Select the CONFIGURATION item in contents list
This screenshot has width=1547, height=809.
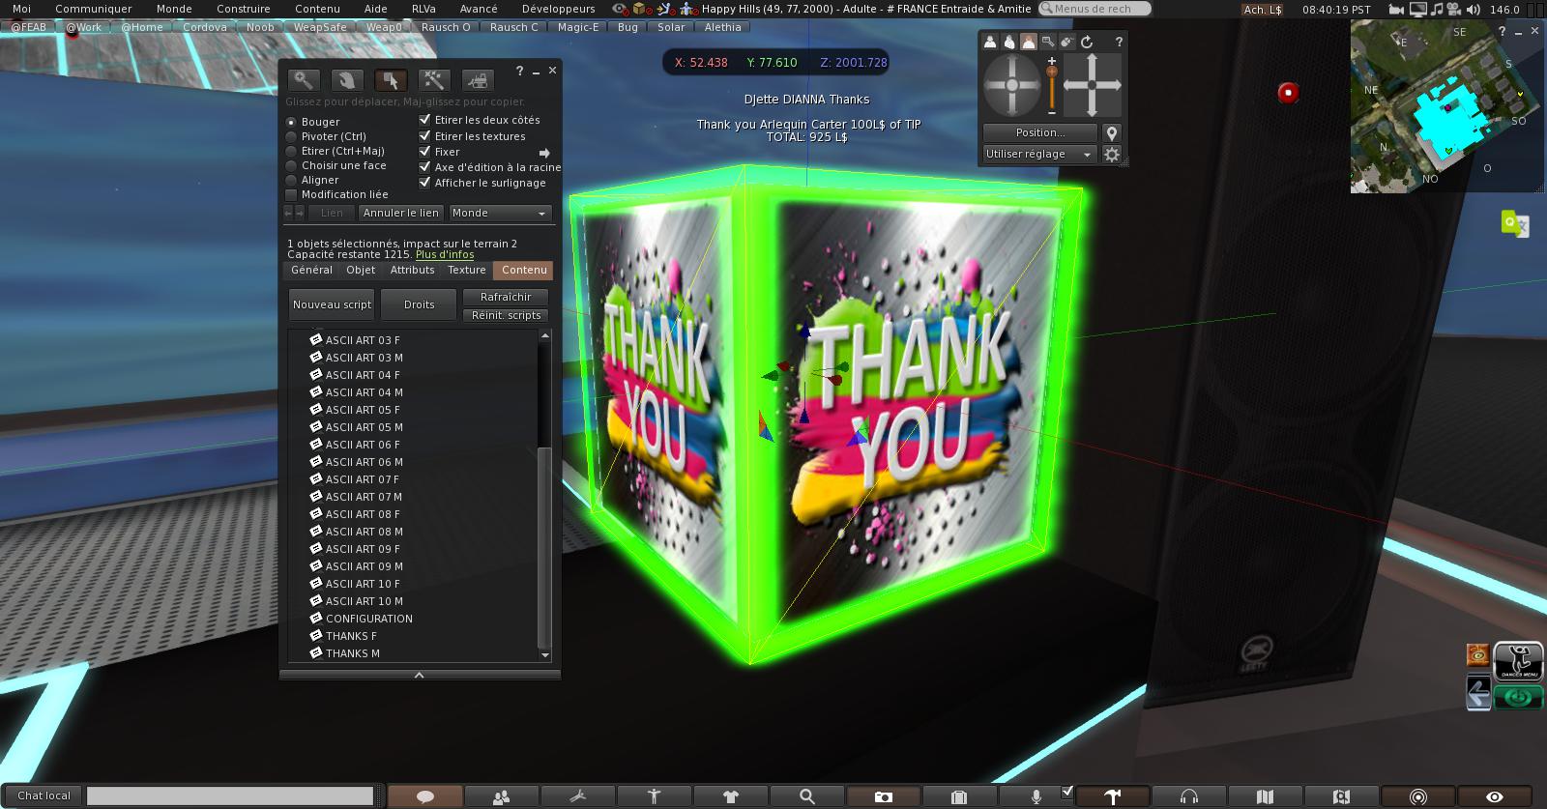(368, 619)
